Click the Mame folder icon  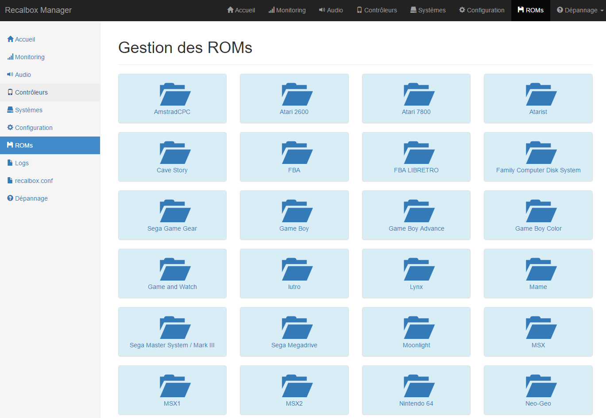pos(541,269)
